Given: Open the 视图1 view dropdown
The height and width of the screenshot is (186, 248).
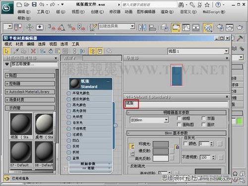Looking at the screenshot, I should pyautogui.click(x=226, y=51).
